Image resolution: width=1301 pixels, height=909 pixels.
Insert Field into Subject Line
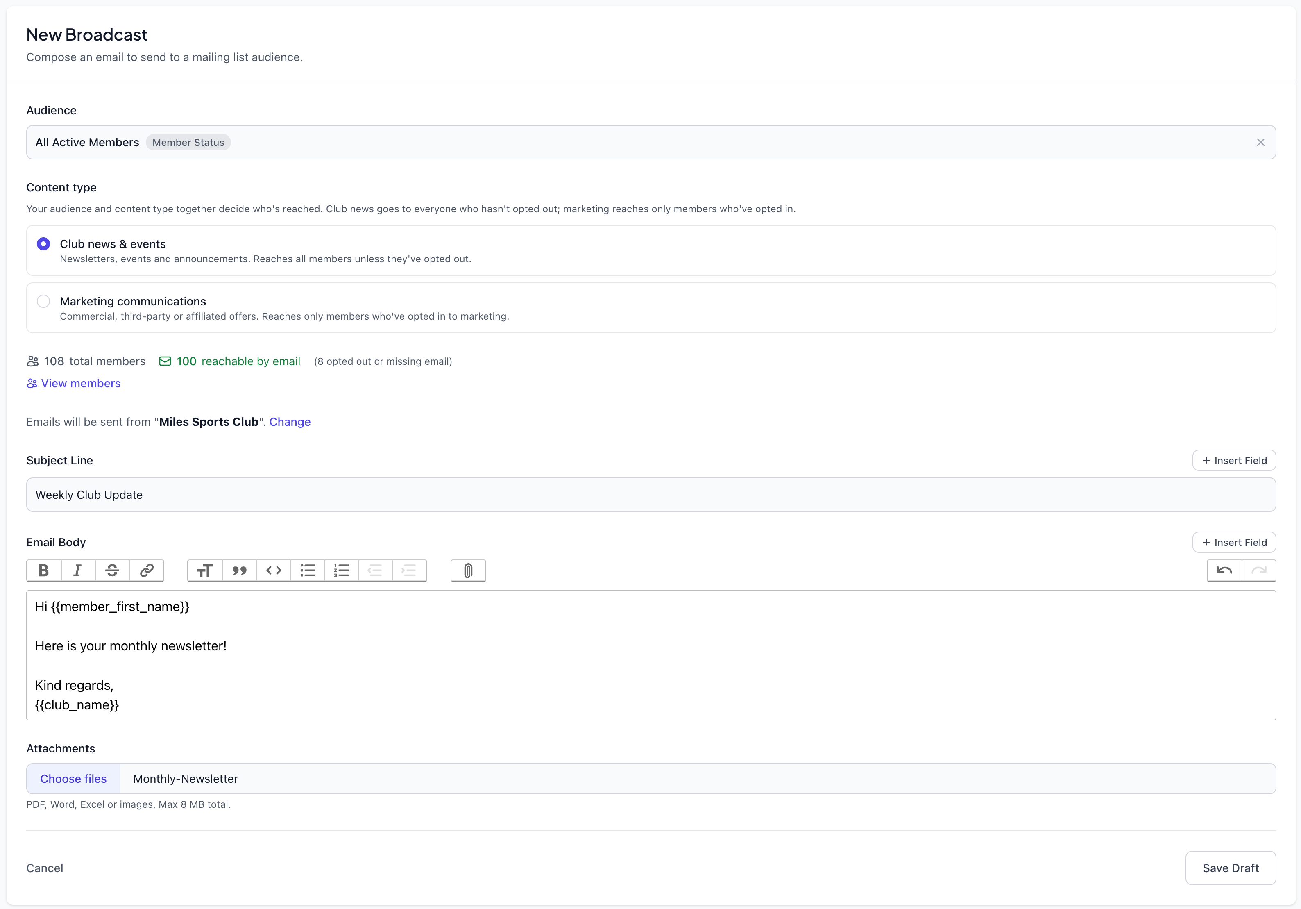(1234, 461)
